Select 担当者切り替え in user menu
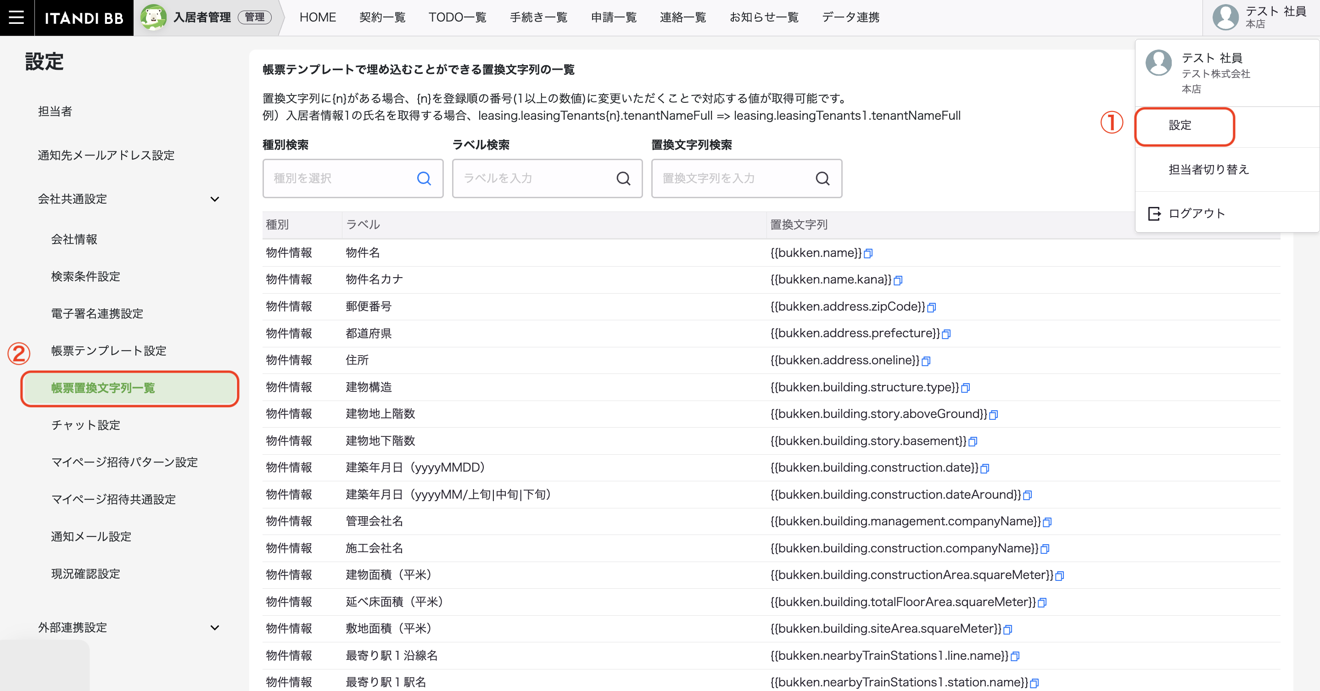This screenshot has height=691, width=1320. (x=1208, y=170)
